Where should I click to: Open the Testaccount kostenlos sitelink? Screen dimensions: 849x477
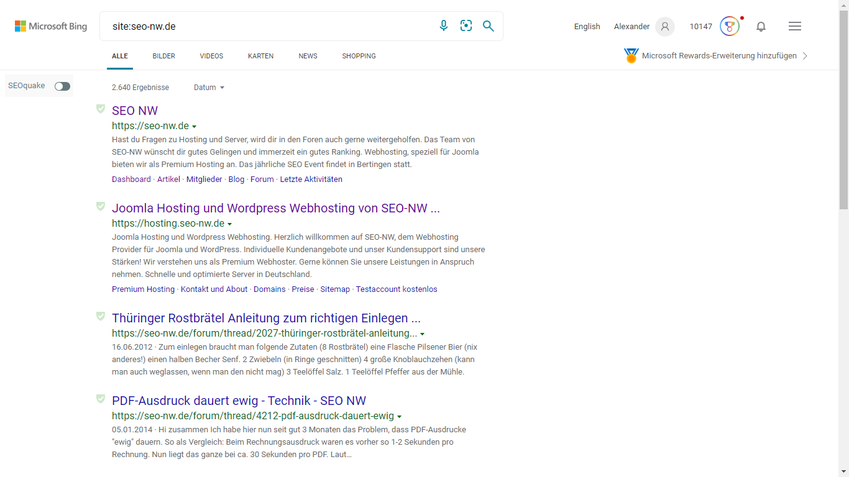click(x=397, y=289)
